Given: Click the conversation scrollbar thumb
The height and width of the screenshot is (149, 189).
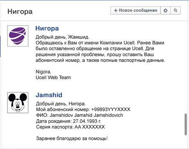Looking at the screenshot, I should [186, 125].
